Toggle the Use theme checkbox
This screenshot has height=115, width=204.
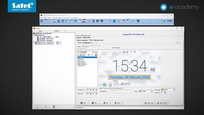coord(113,48)
